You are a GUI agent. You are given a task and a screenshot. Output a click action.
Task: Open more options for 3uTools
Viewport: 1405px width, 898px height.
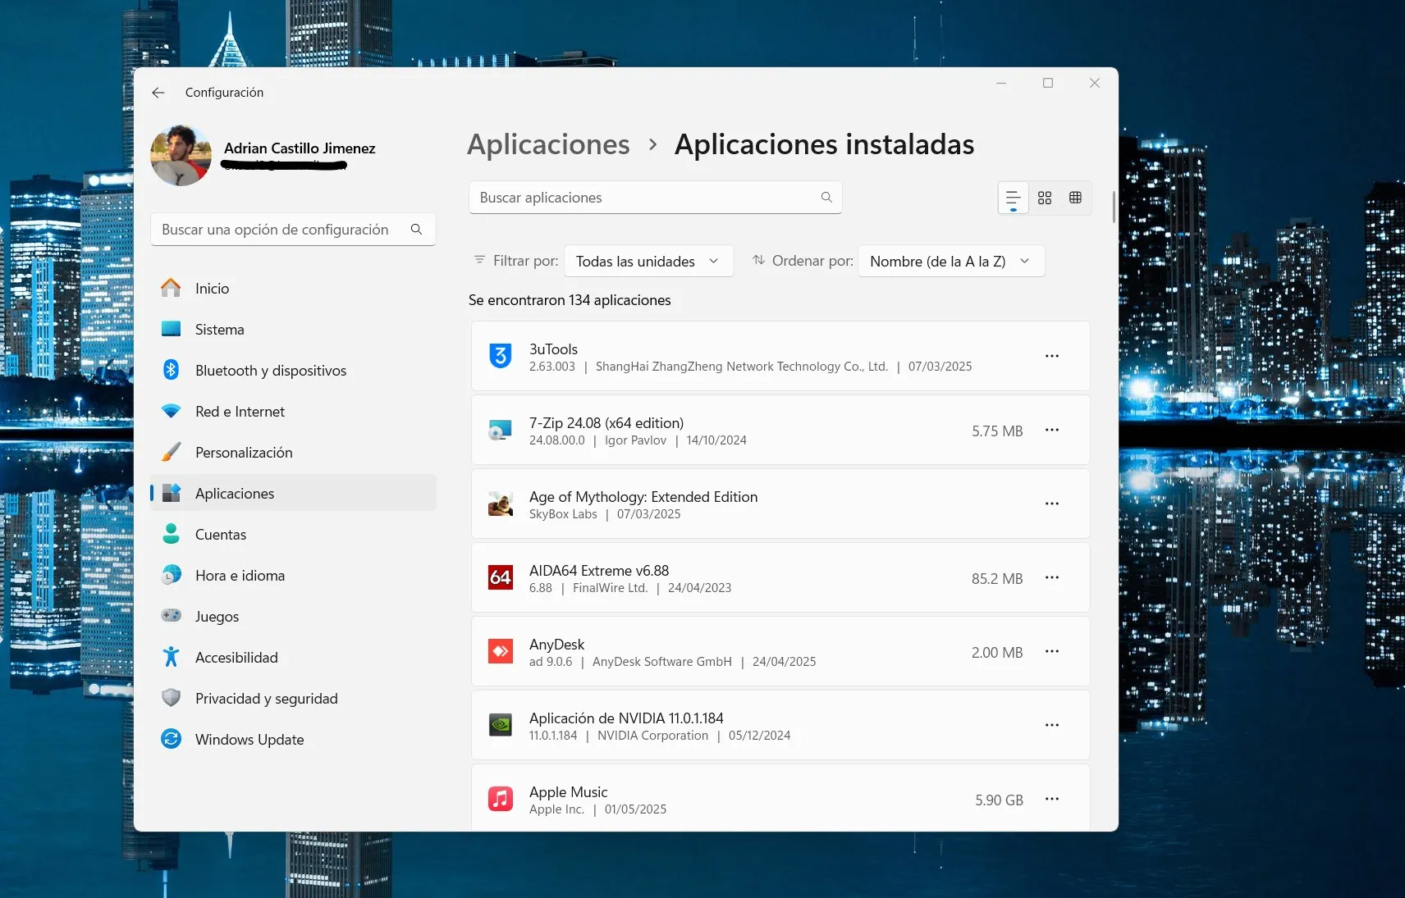1052,356
